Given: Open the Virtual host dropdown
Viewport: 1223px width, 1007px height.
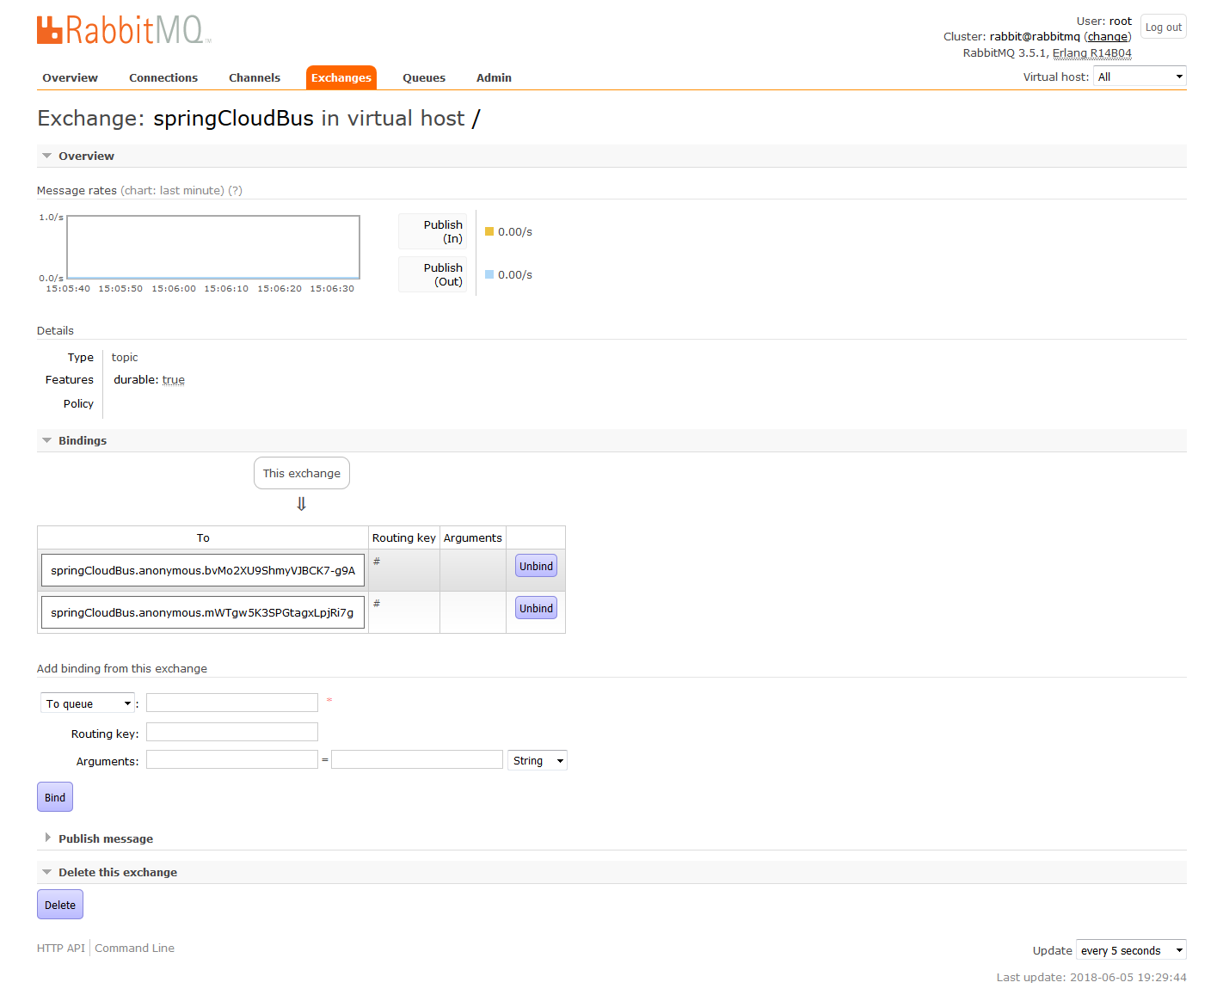Looking at the screenshot, I should point(1140,77).
